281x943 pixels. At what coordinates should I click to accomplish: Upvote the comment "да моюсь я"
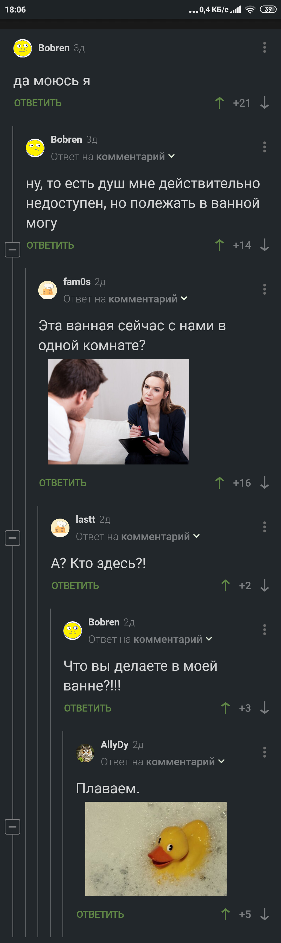(219, 103)
